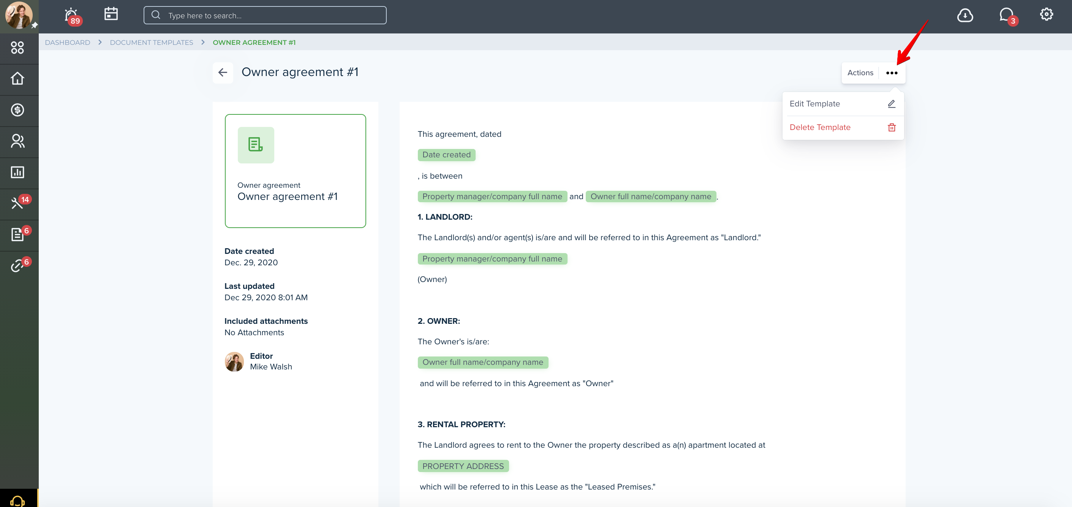Image resolution: width=1072 pixels, height=507 pixels.
Task: Toggle the three-dot actions menu
Action: coord(892,73)
